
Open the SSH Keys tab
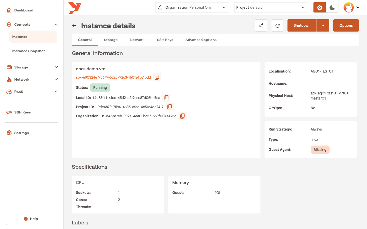pyautogui.click(x=165, y=40)
